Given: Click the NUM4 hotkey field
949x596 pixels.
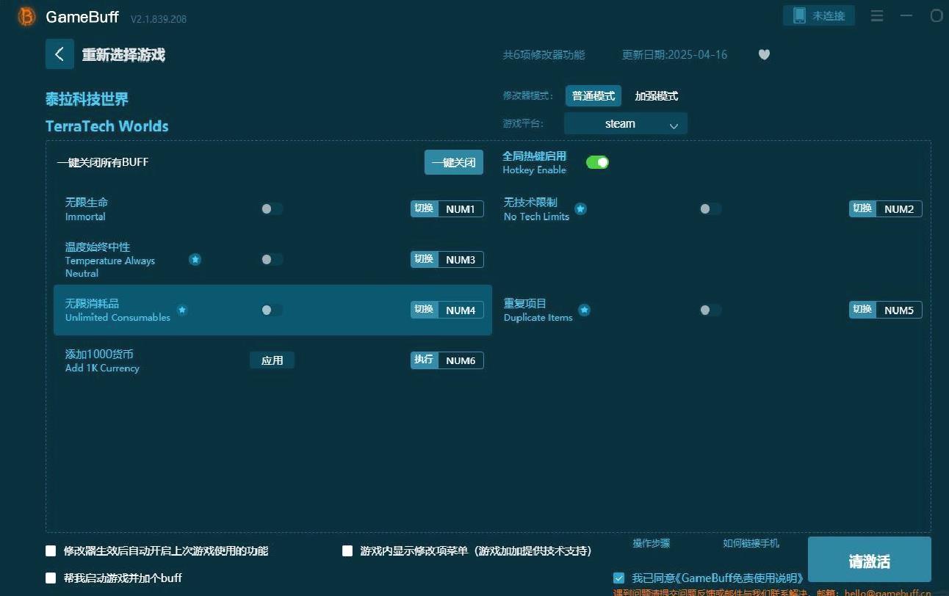Looking at the screenshot, I should [x=461, y=310].
